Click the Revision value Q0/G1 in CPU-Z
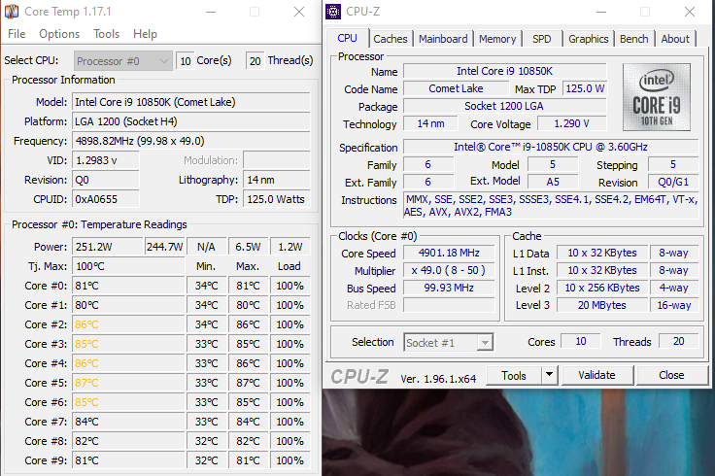Viewport: 715px width, 476px height. tap(673, 182)
